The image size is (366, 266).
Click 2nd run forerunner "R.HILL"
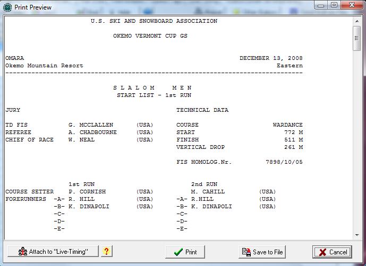coord(202,199)
